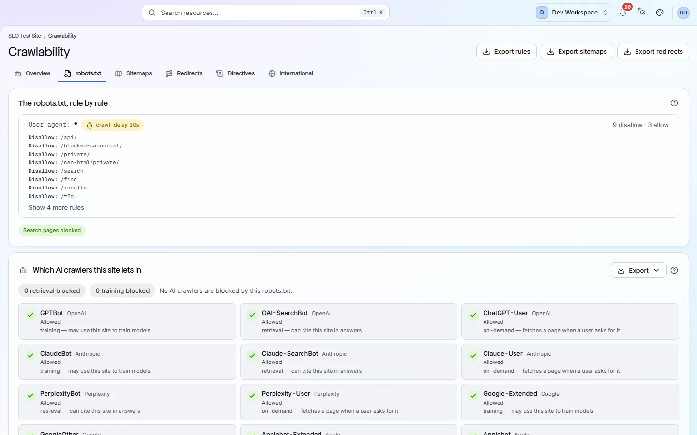Click the 'Disallow: /*?q=' rule line
The height and width of the screenshot is (435, 697).
click(53, 197)
